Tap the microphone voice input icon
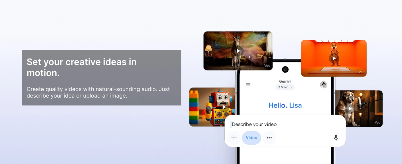The width and height of the screenshot is (402, 164). point(336,138)
